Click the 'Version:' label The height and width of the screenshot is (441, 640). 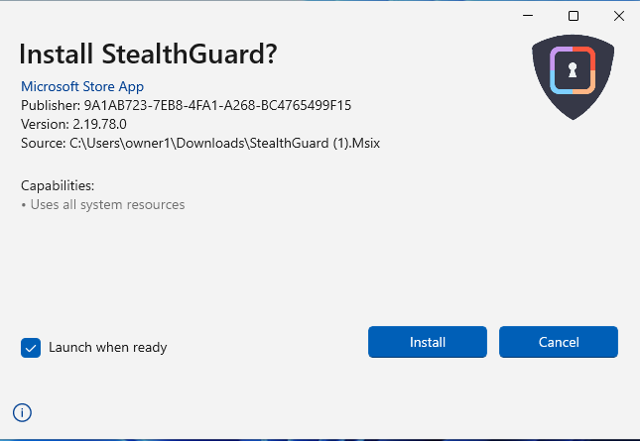pyautogui.click(x=44, y=124)
